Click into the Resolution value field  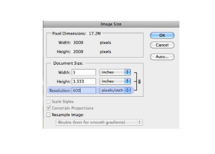click(84, 90)
